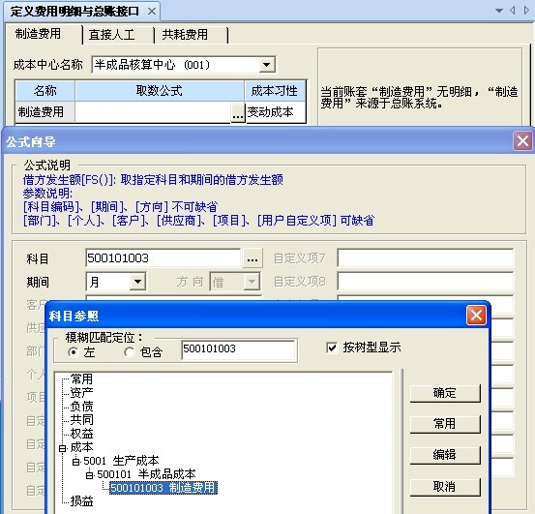
Task: Open the 成本中心名称 dropdown
Action: tap(266, 65)
